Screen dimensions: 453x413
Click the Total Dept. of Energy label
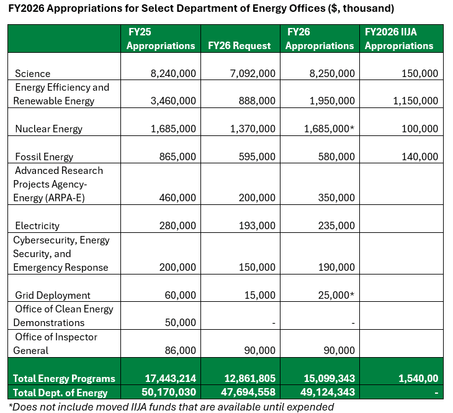click(61, 393)
